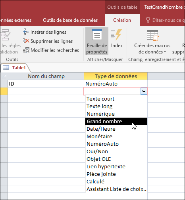Viewport: 185px width, 200px height.
Task: Launch Assistant Liste de choix
Action: click(x=116, y=189)
